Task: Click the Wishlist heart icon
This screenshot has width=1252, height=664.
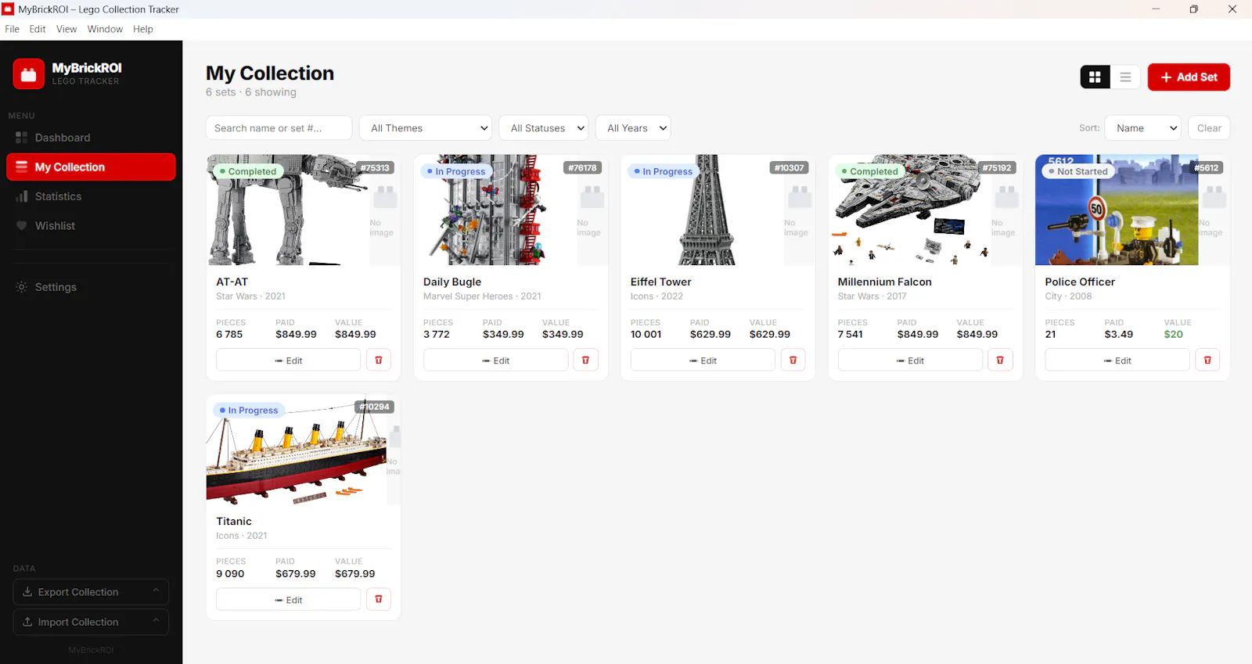Action: click(x=22, y=226)
